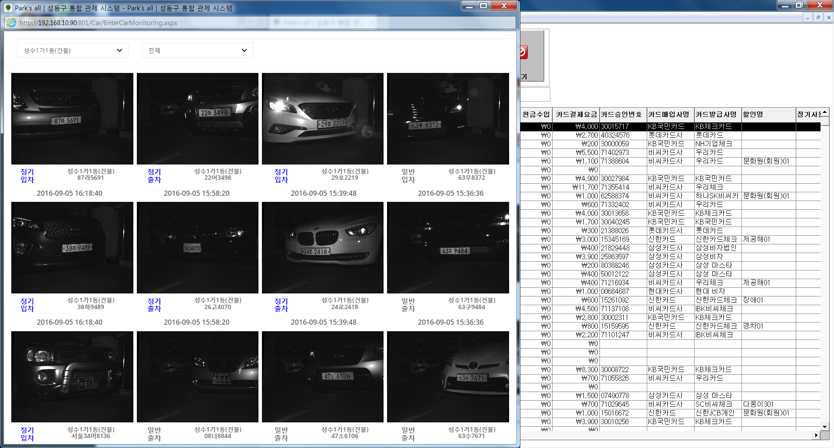Screen dimensions: 834x448
Task: Sort by 현금수입 column header
Action: click(536, 115)
